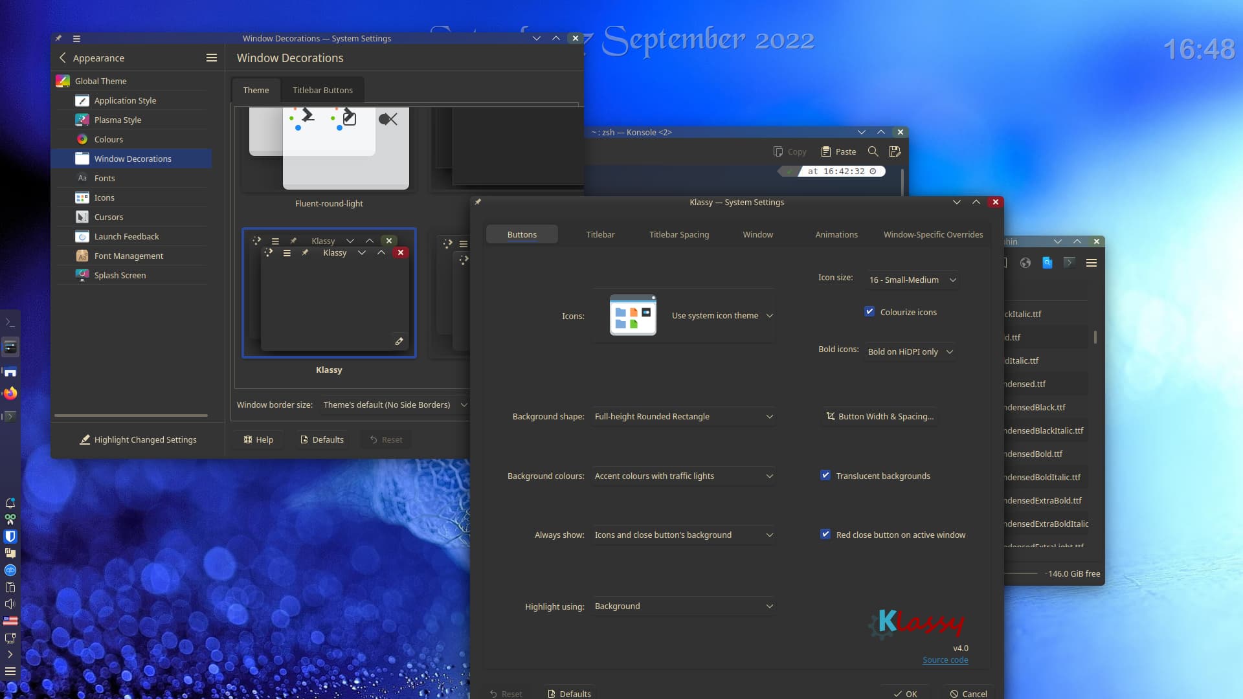This screenshot has height=699, width=1243.
Task: Open Firefox from the side panel
Action: (x=10, y=394)
